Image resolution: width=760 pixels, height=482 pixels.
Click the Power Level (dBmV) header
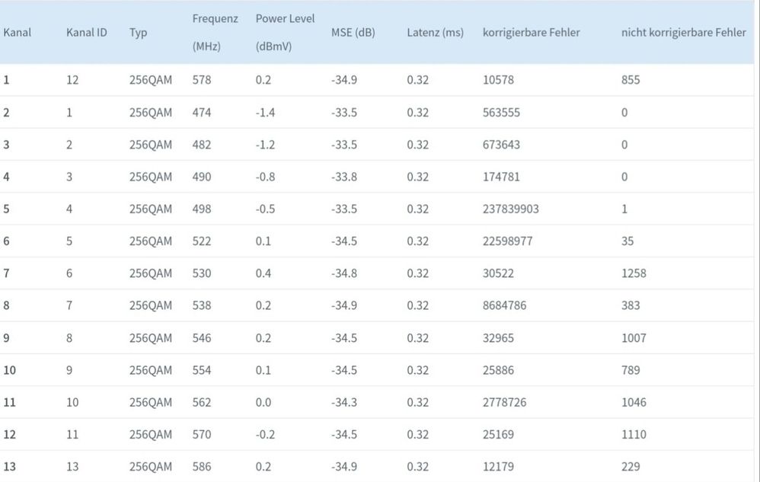pos(285,33)
